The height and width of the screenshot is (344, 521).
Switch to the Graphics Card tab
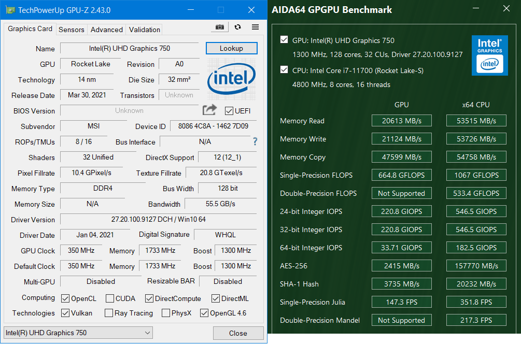point(30,29)
